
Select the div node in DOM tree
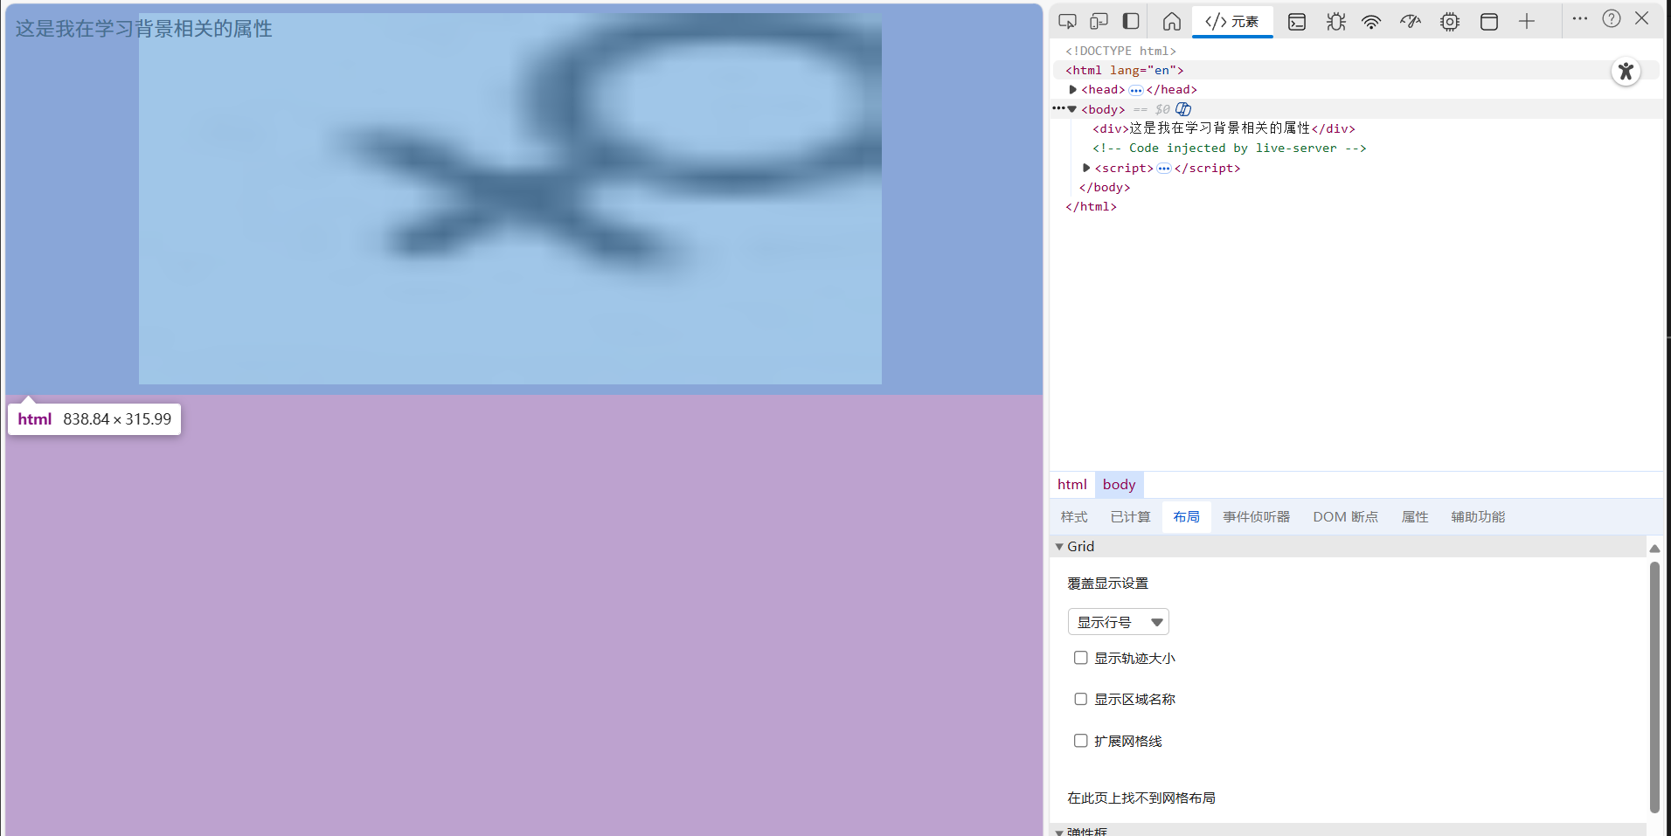[1224, 128]
